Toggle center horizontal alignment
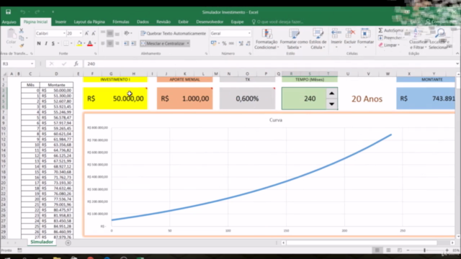The image size is (461, 259). (x=110, y=43)
